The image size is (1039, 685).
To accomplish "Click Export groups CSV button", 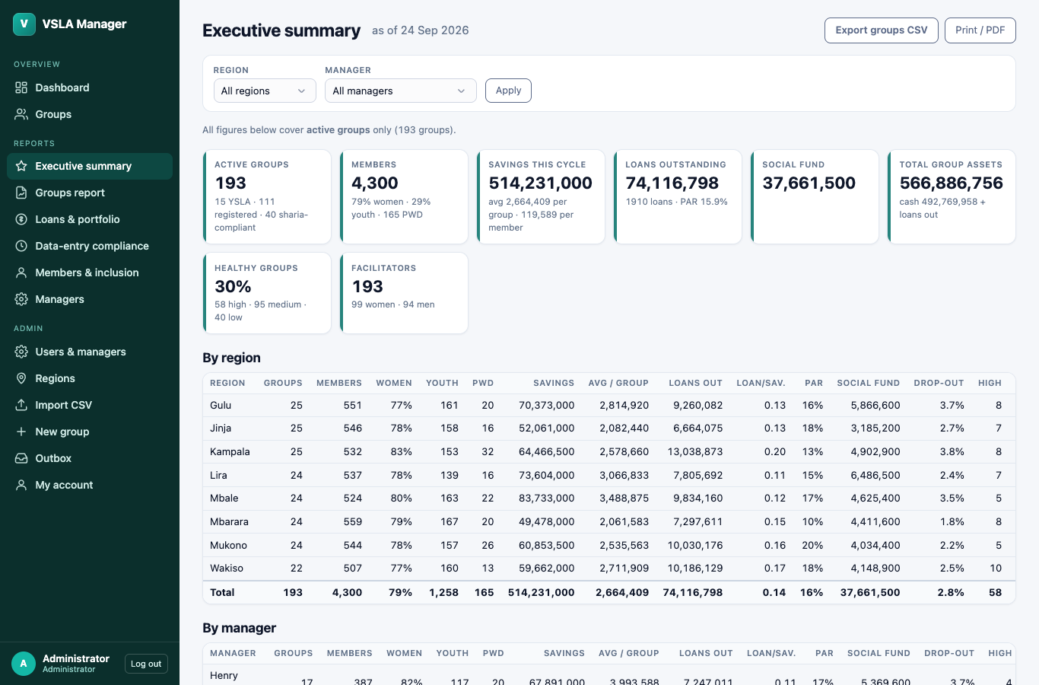I will (x=882, y=30).
